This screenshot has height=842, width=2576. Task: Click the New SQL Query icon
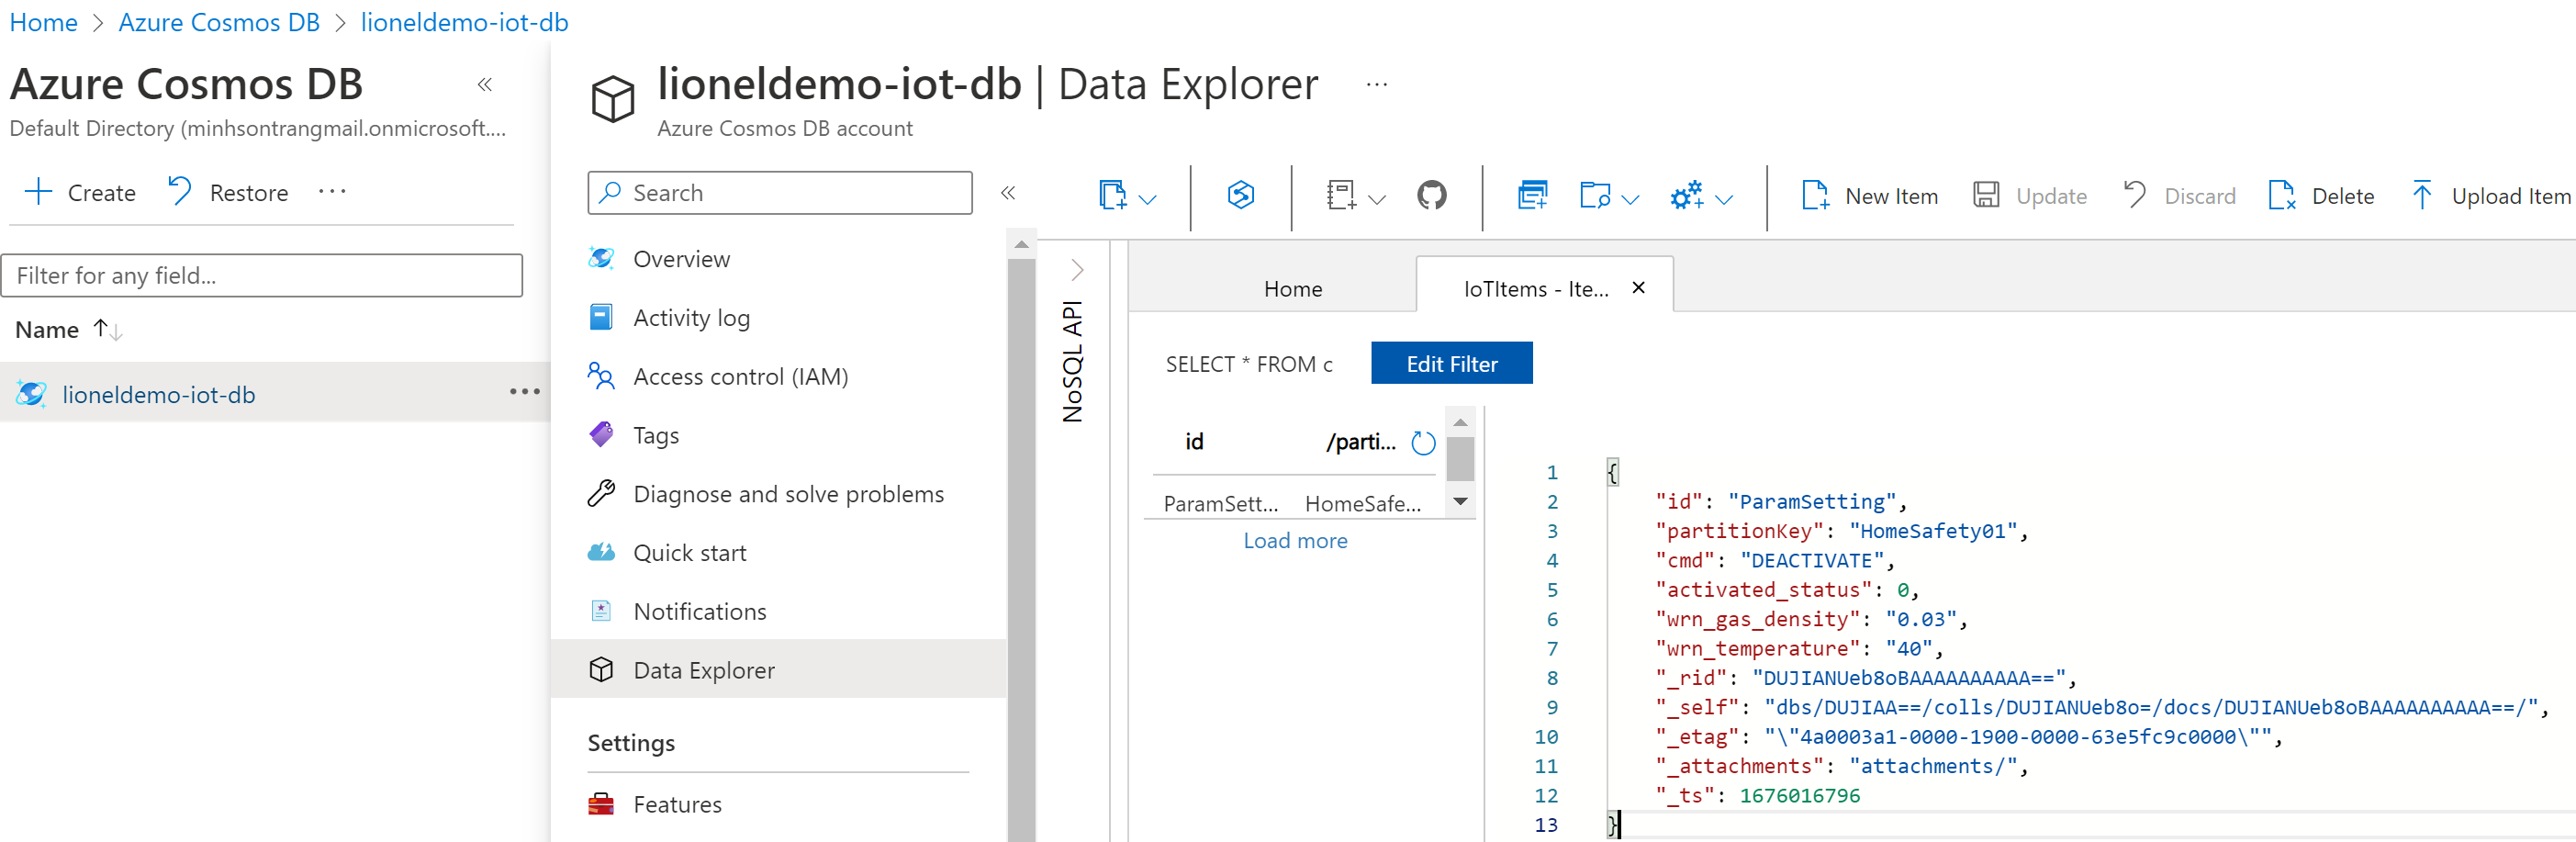click(x=1532, y=195)
